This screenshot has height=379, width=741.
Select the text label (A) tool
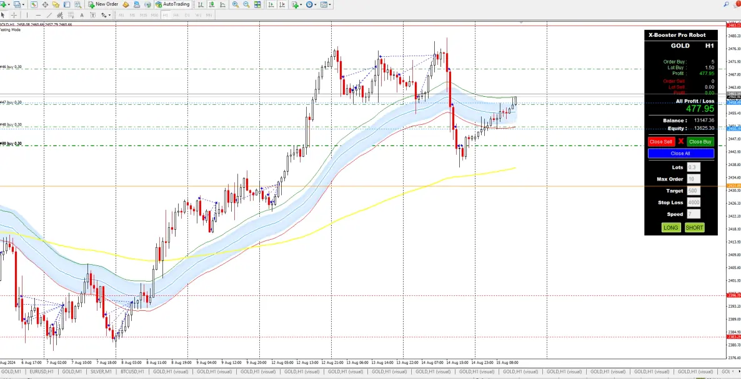[82, 15]
